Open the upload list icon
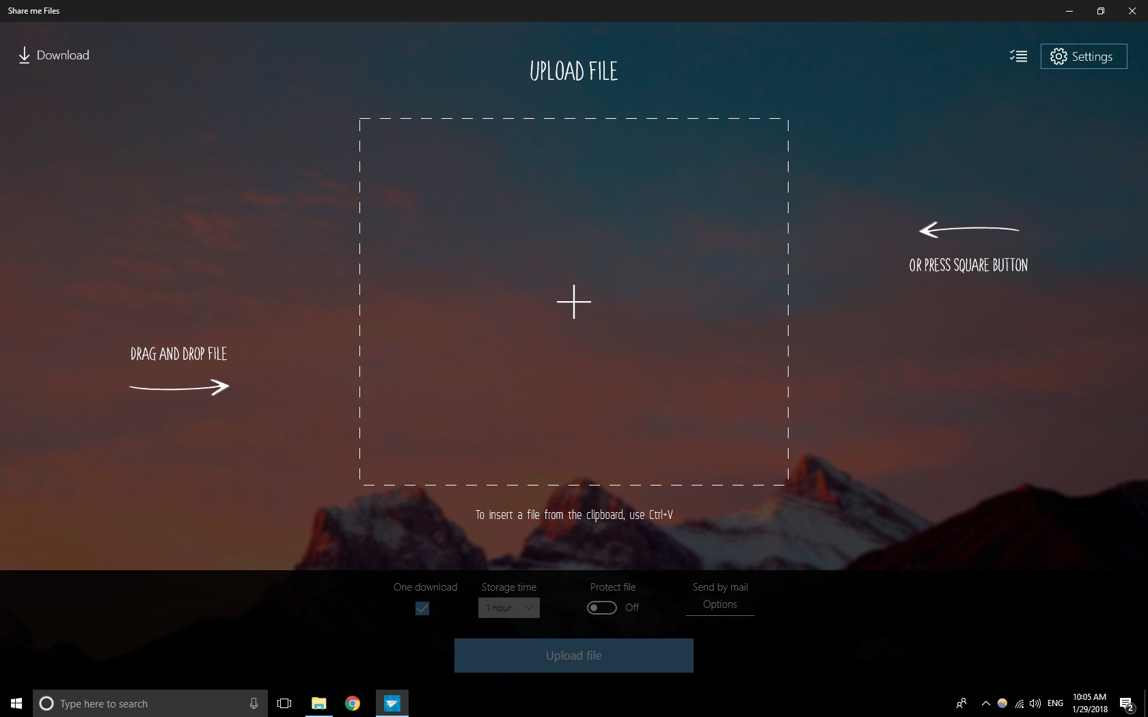1148x717 pixels. click(x=1018, y=56)
